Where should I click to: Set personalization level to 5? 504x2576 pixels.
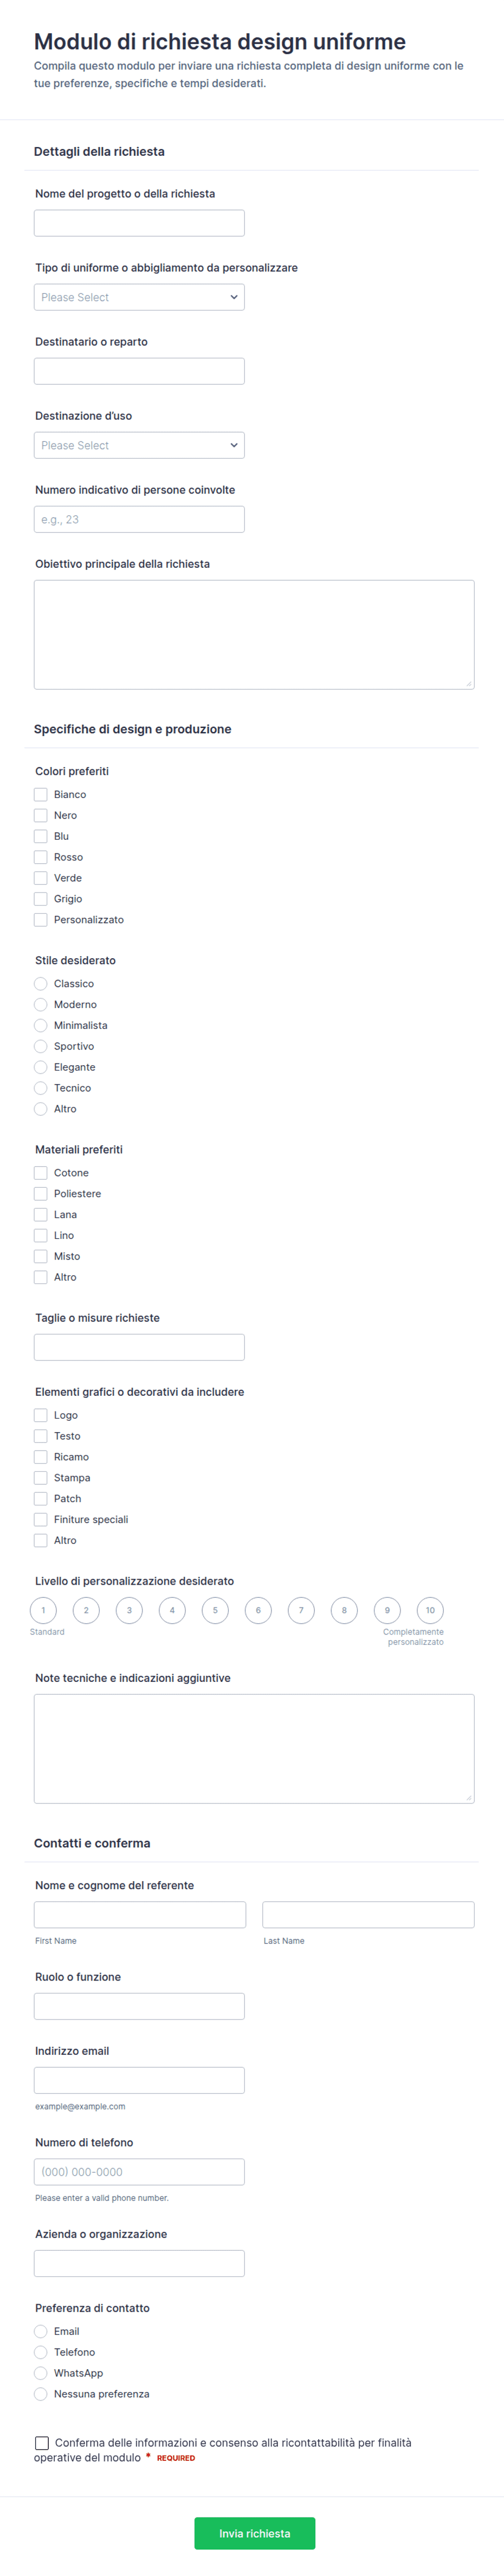tap(215, 1610)
